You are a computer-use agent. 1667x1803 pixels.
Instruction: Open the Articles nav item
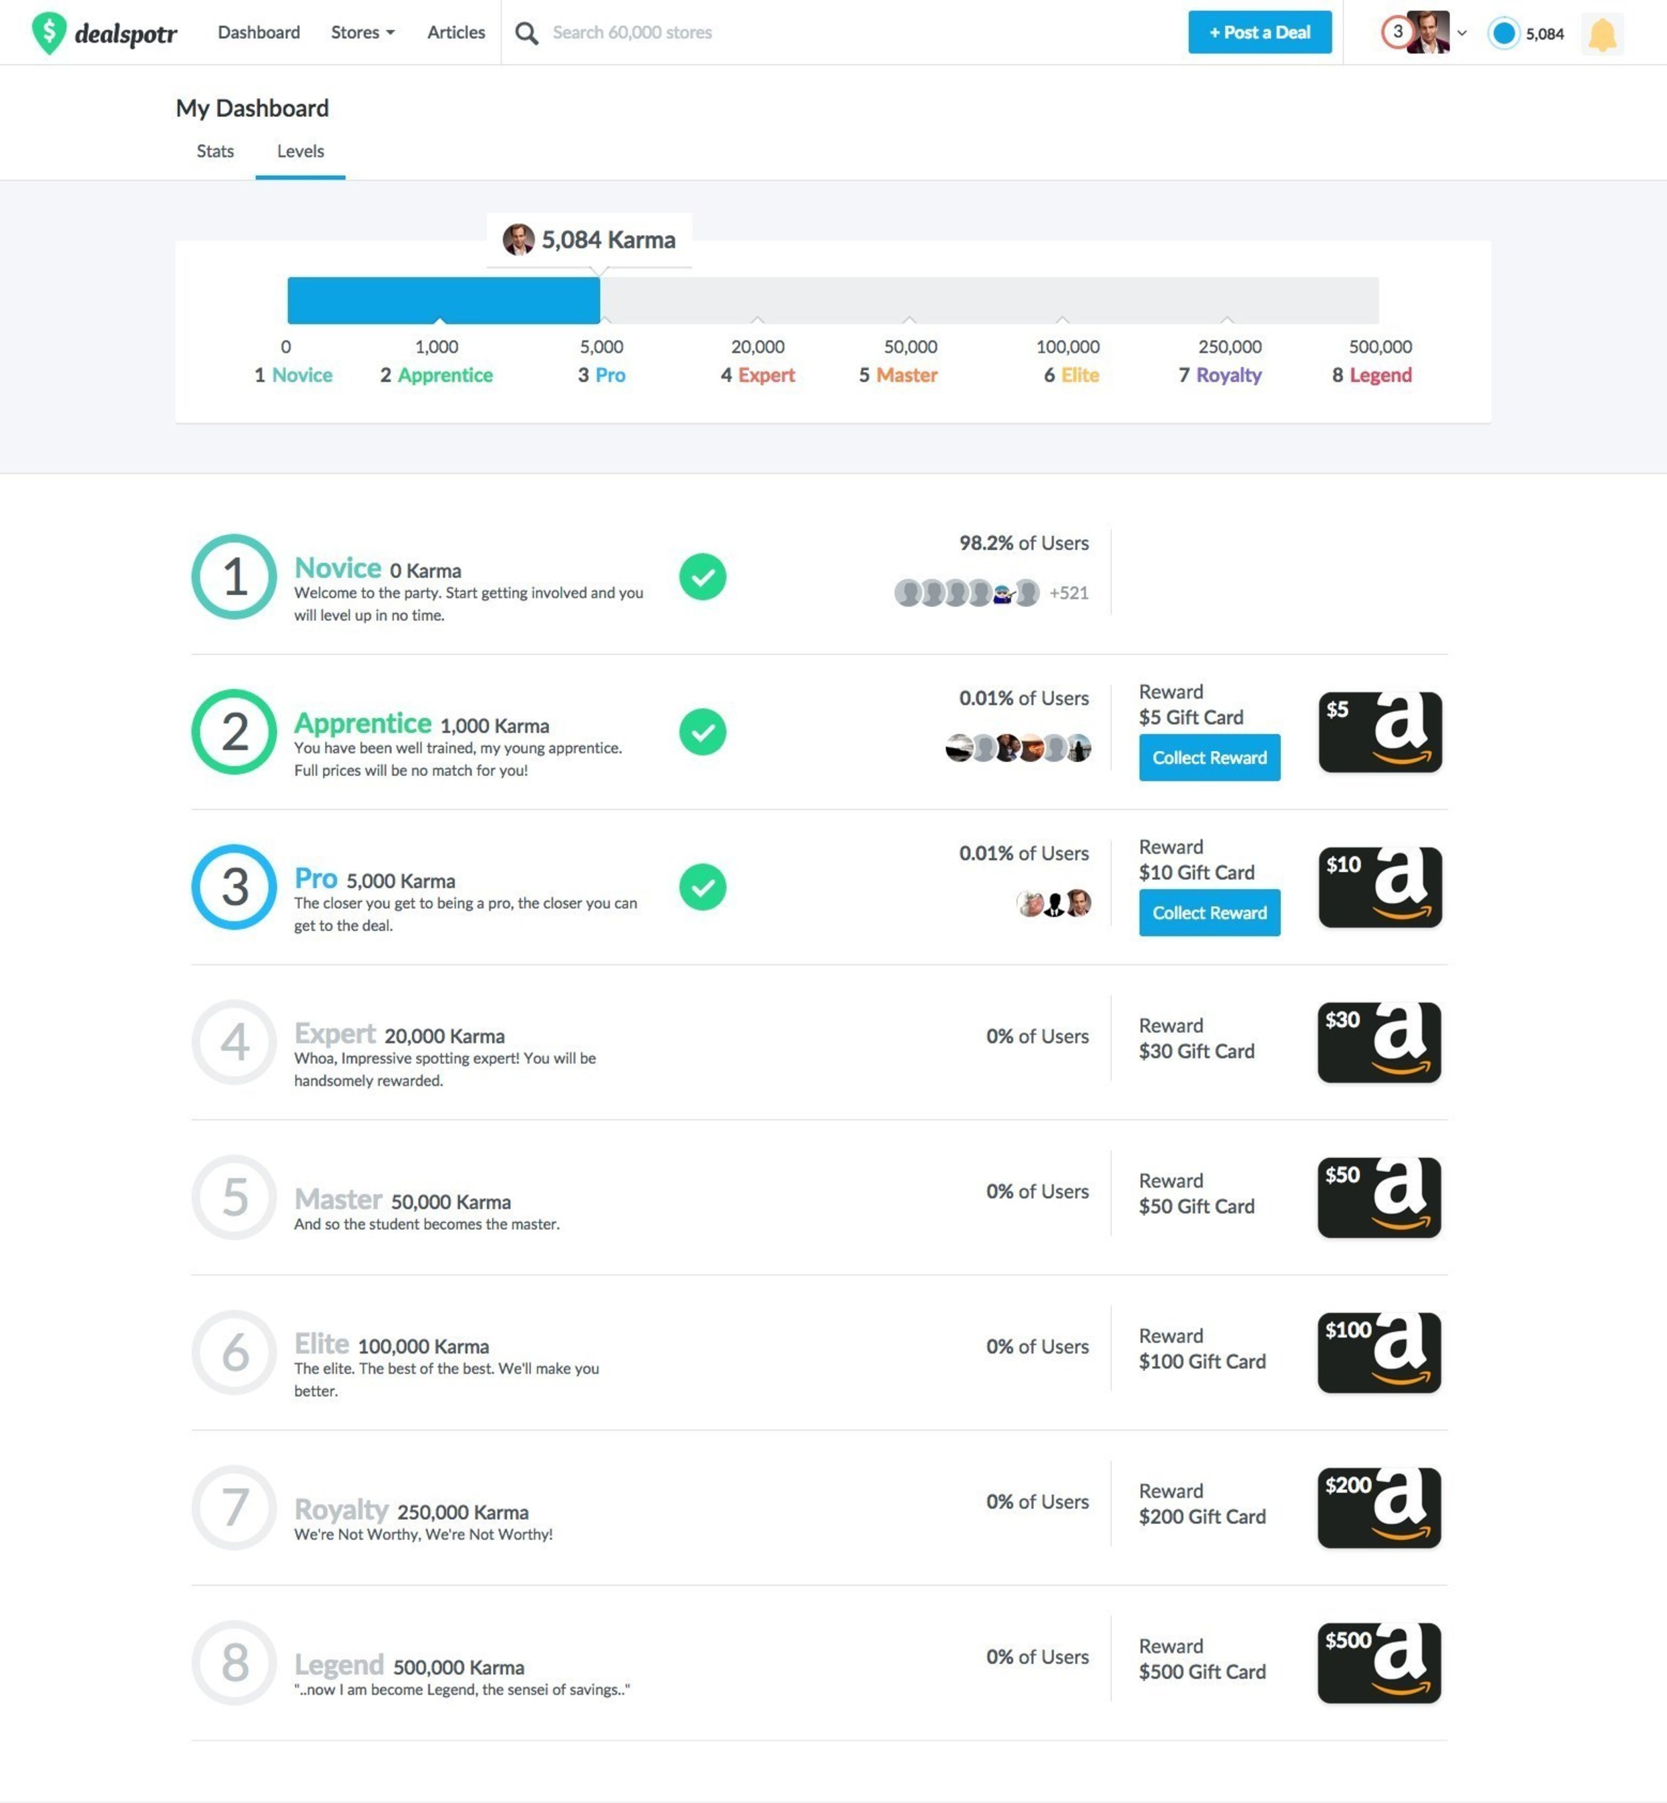(x=456, y=33)
